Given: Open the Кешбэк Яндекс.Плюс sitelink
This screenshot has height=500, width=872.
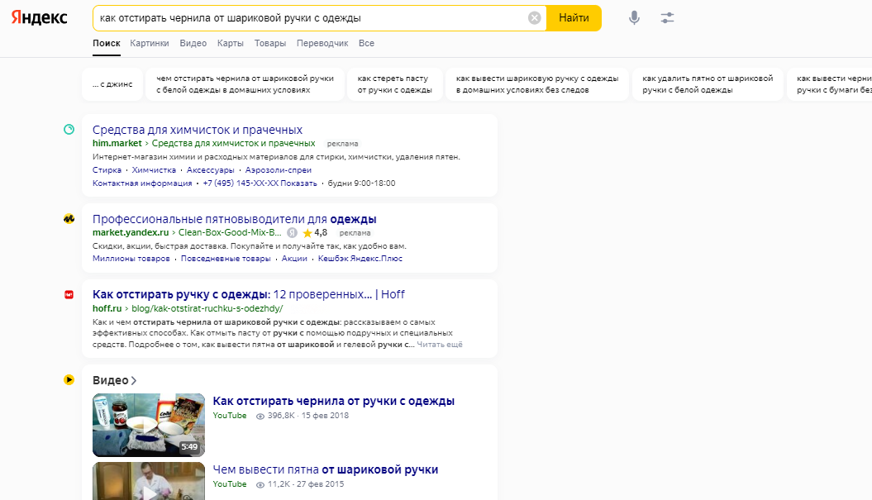Looking at the screenshot, I should [360, 259].
